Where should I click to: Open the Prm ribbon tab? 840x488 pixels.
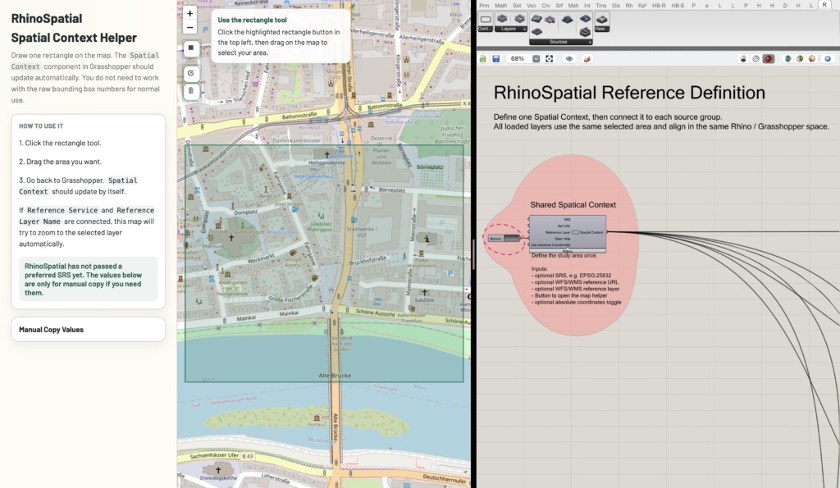[x=484, y=6]
